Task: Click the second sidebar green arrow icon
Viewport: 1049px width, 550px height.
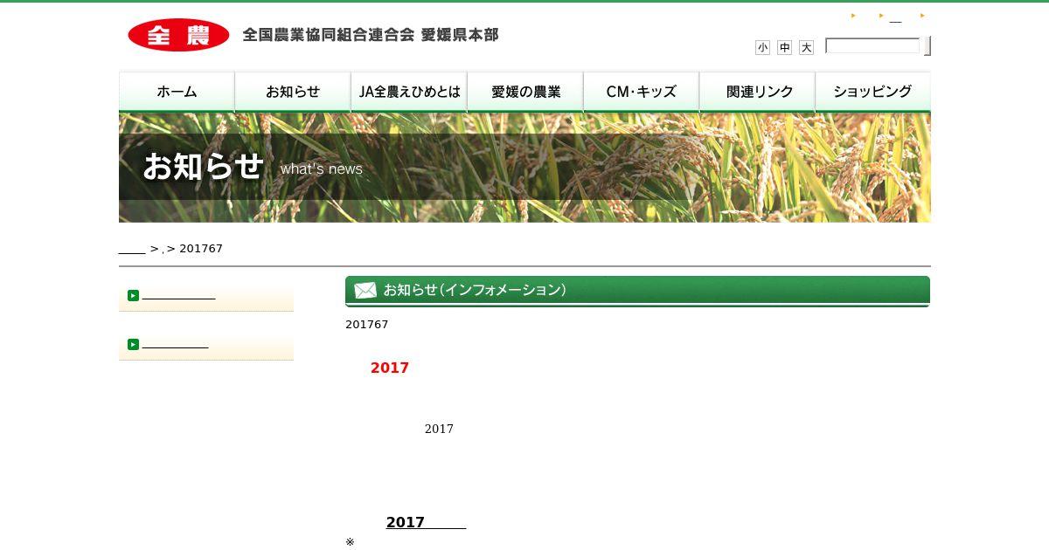Action: coord(133,344)
